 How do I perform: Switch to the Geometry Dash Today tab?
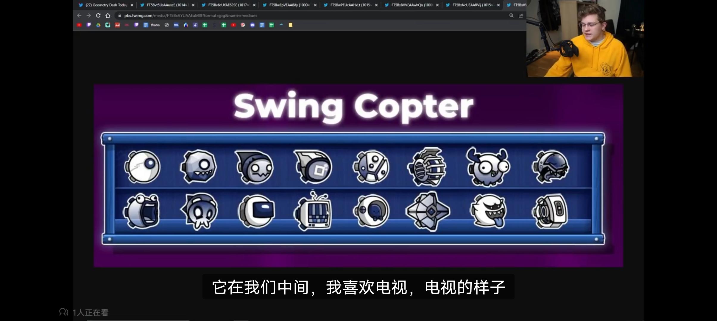tap(106, 5)
